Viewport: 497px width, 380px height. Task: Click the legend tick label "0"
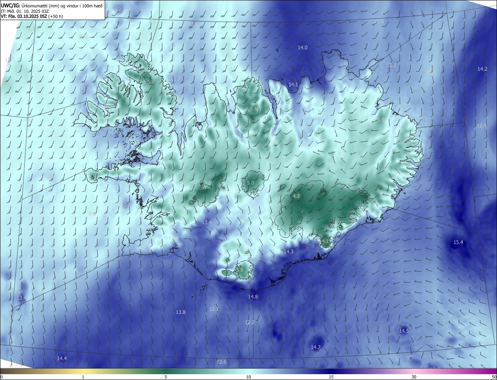(x=2, y=377)
